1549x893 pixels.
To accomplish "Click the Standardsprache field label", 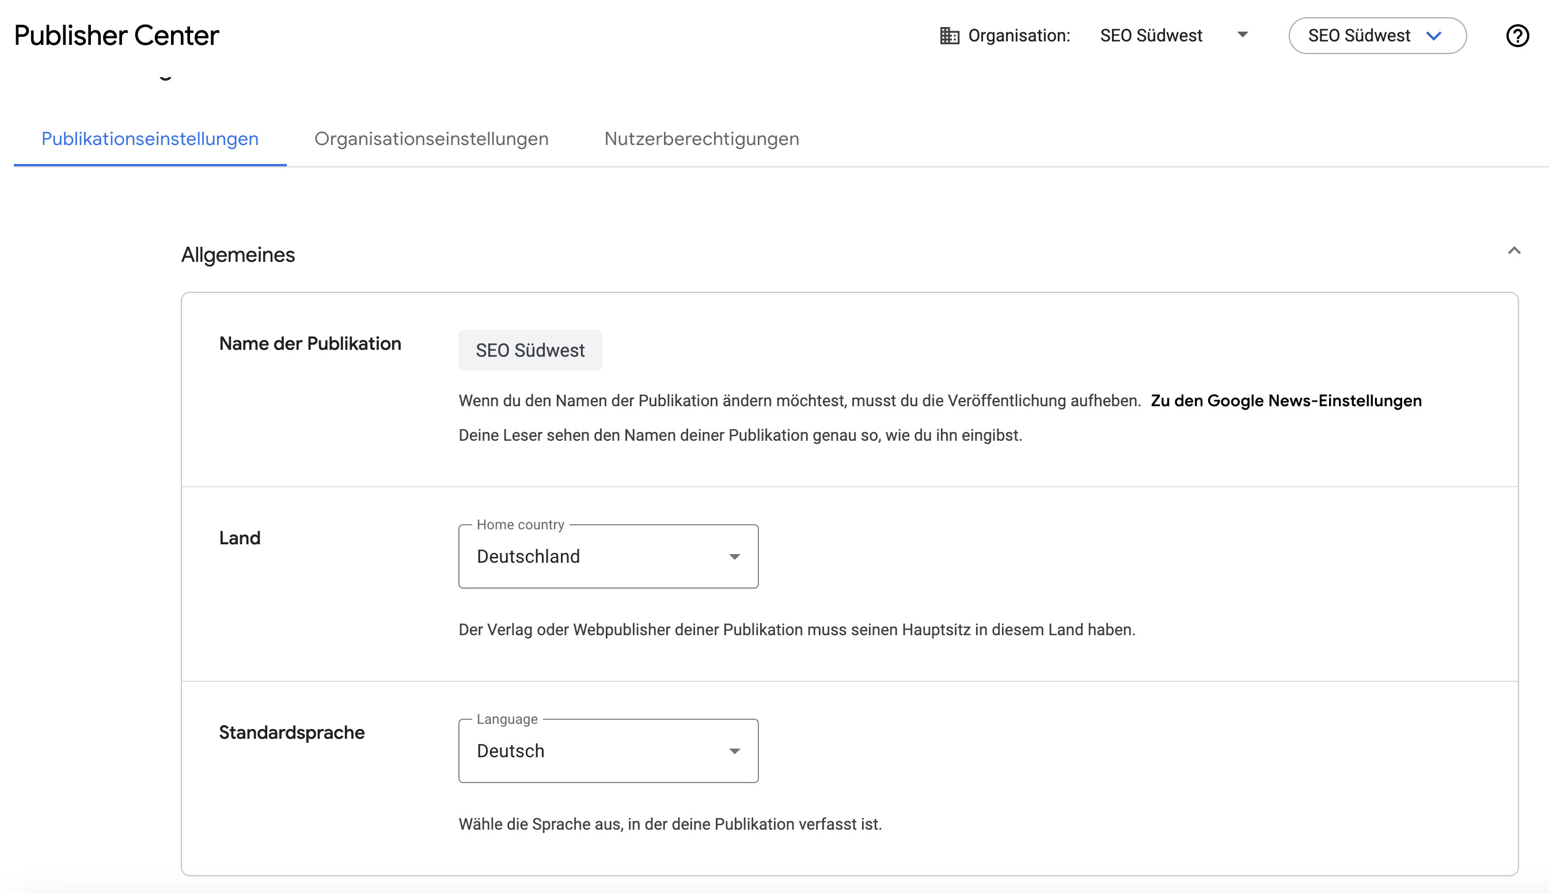I will pos(291,732).
